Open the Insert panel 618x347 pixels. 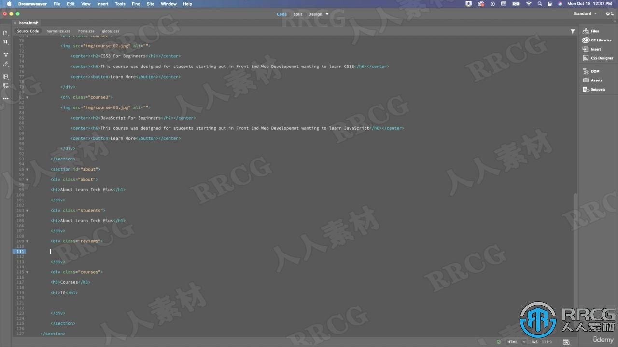[x=592, y=49]
